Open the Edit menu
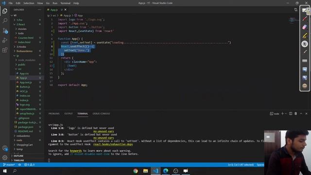 coord(18,3)
